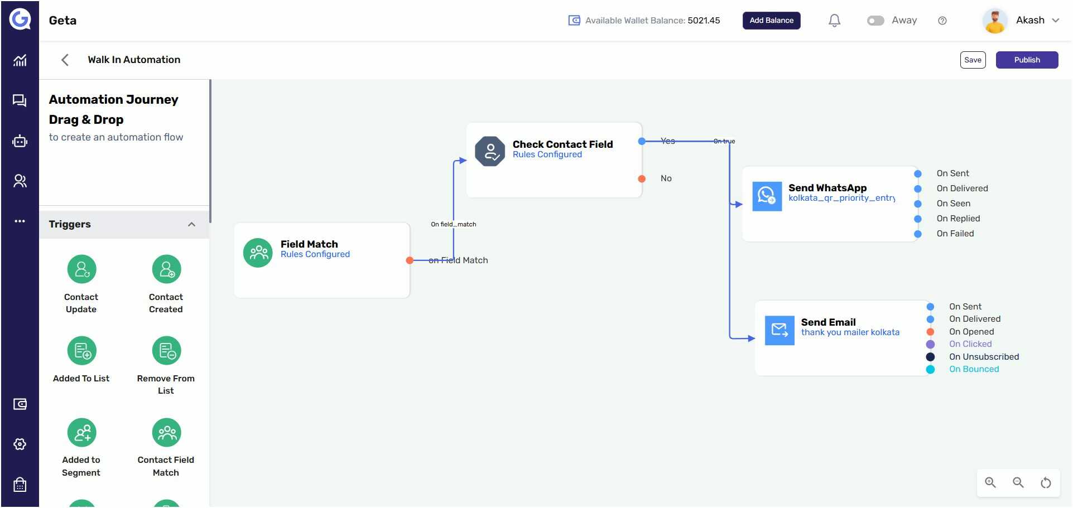Open Rules Configured on Field Match node
Viewport: 1073px width, 508px height.
tap(315, 254)
